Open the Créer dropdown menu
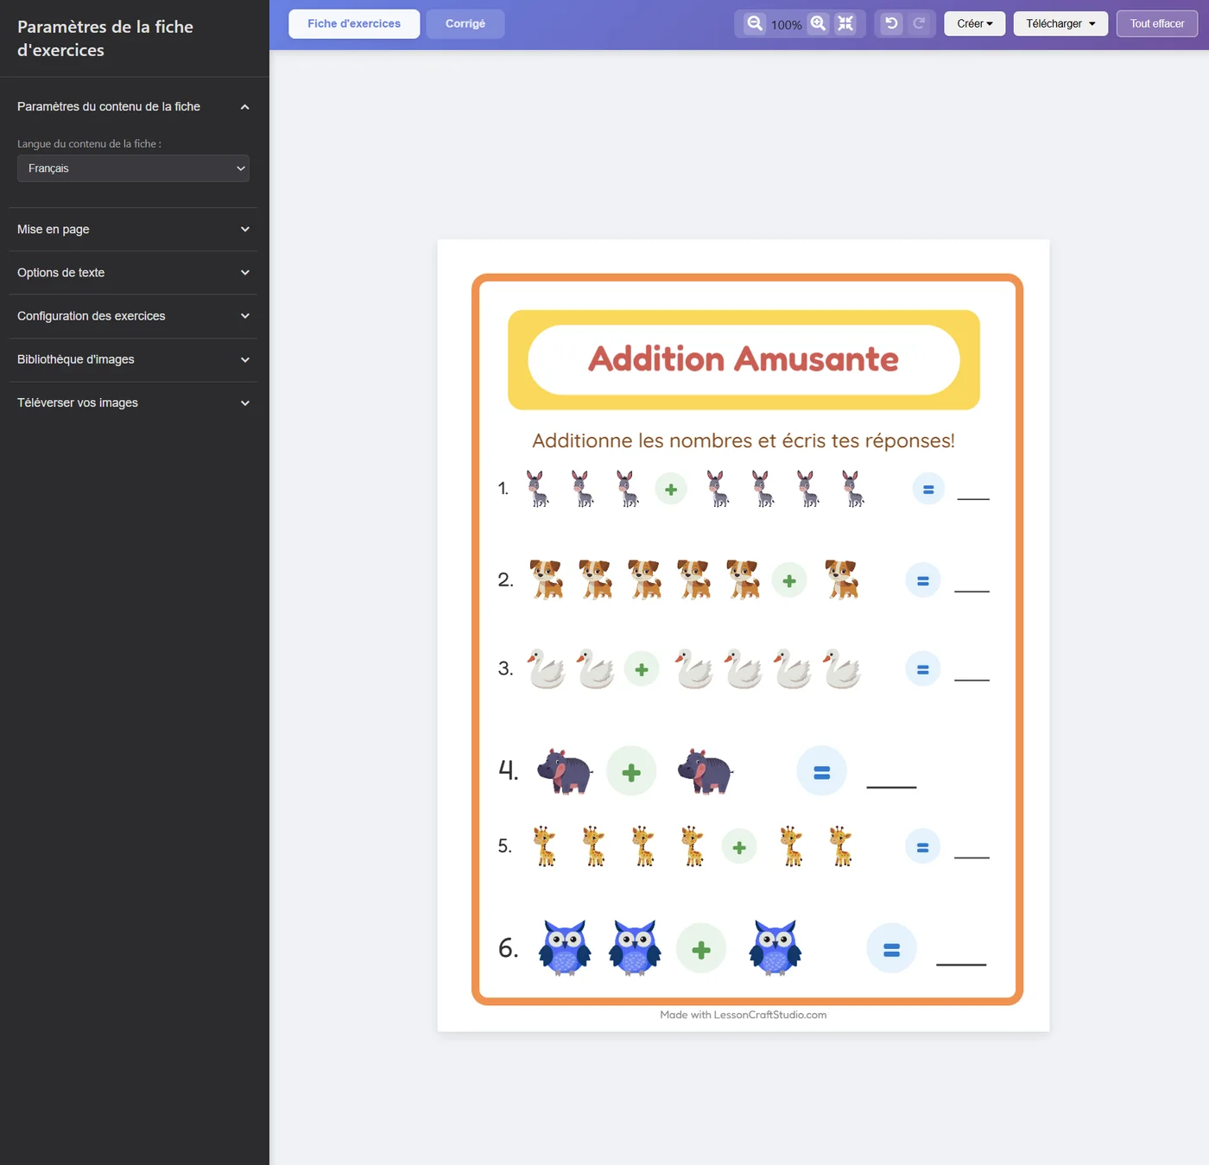This screenshot has height=1165, width=1209. tap(975, 23)
